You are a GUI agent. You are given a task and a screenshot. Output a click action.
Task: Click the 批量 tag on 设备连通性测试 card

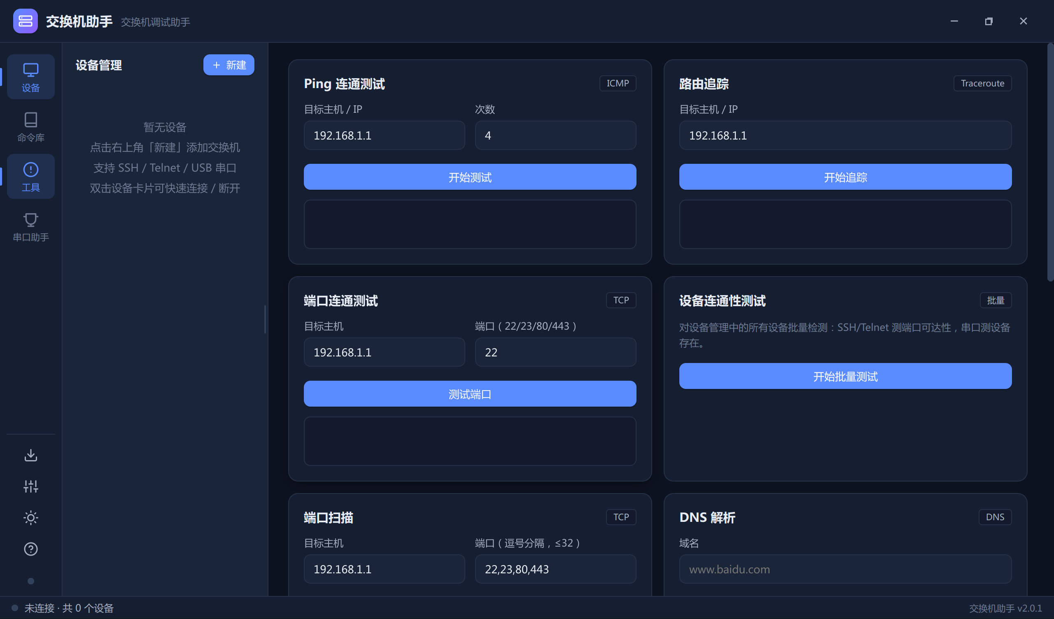pyautogui.click(x=996, y=300)
